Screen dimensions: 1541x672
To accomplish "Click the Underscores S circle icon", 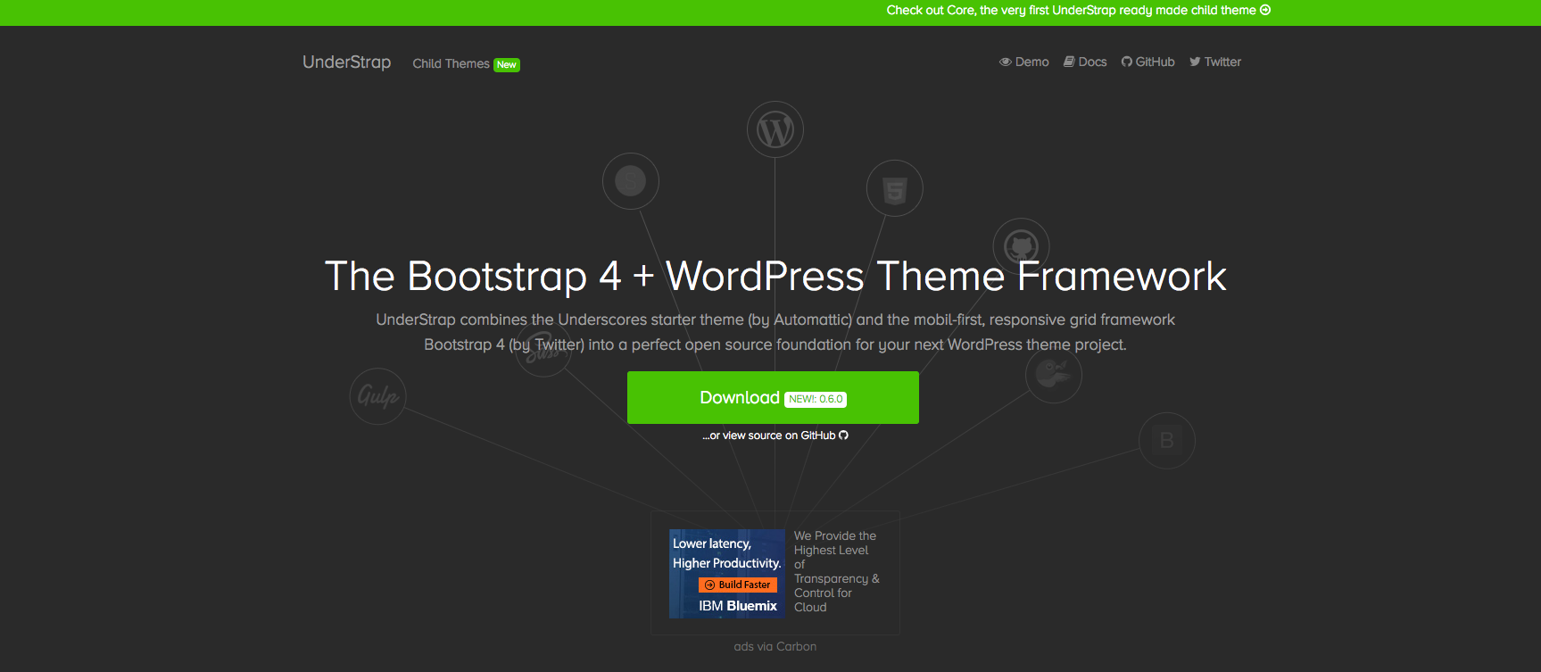I will (631, 181).
